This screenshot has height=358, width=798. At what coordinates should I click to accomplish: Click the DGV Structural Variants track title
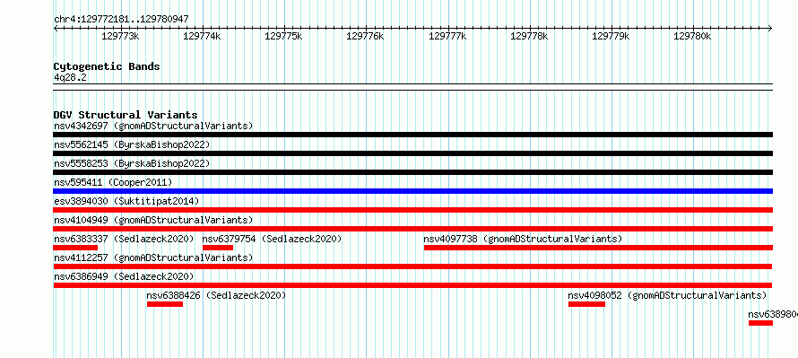point(126,115)
